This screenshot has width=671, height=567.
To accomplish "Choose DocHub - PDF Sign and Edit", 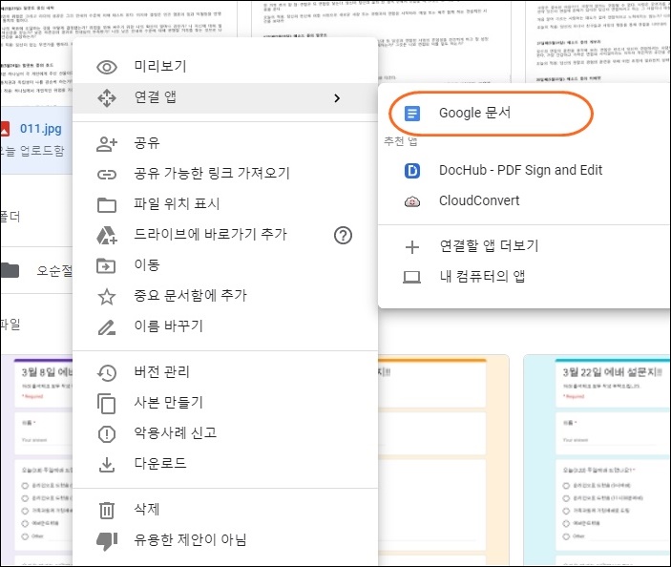I will pos(524,171).
